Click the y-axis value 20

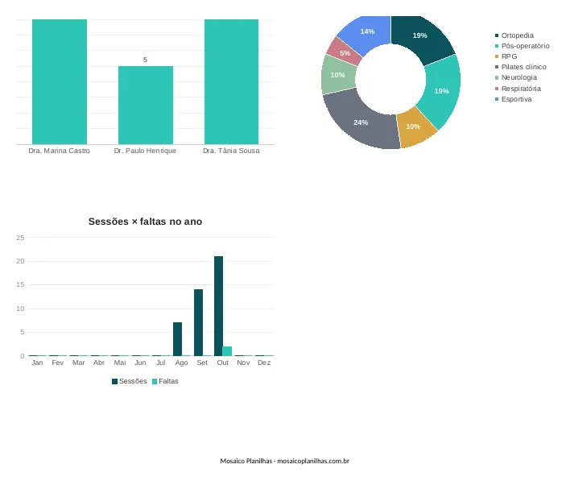point(20,261)
